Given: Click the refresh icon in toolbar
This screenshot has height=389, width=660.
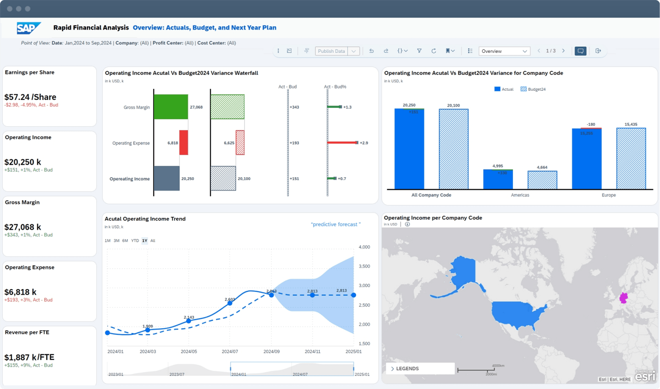Looking at the screenshot, I should (433, 51).
